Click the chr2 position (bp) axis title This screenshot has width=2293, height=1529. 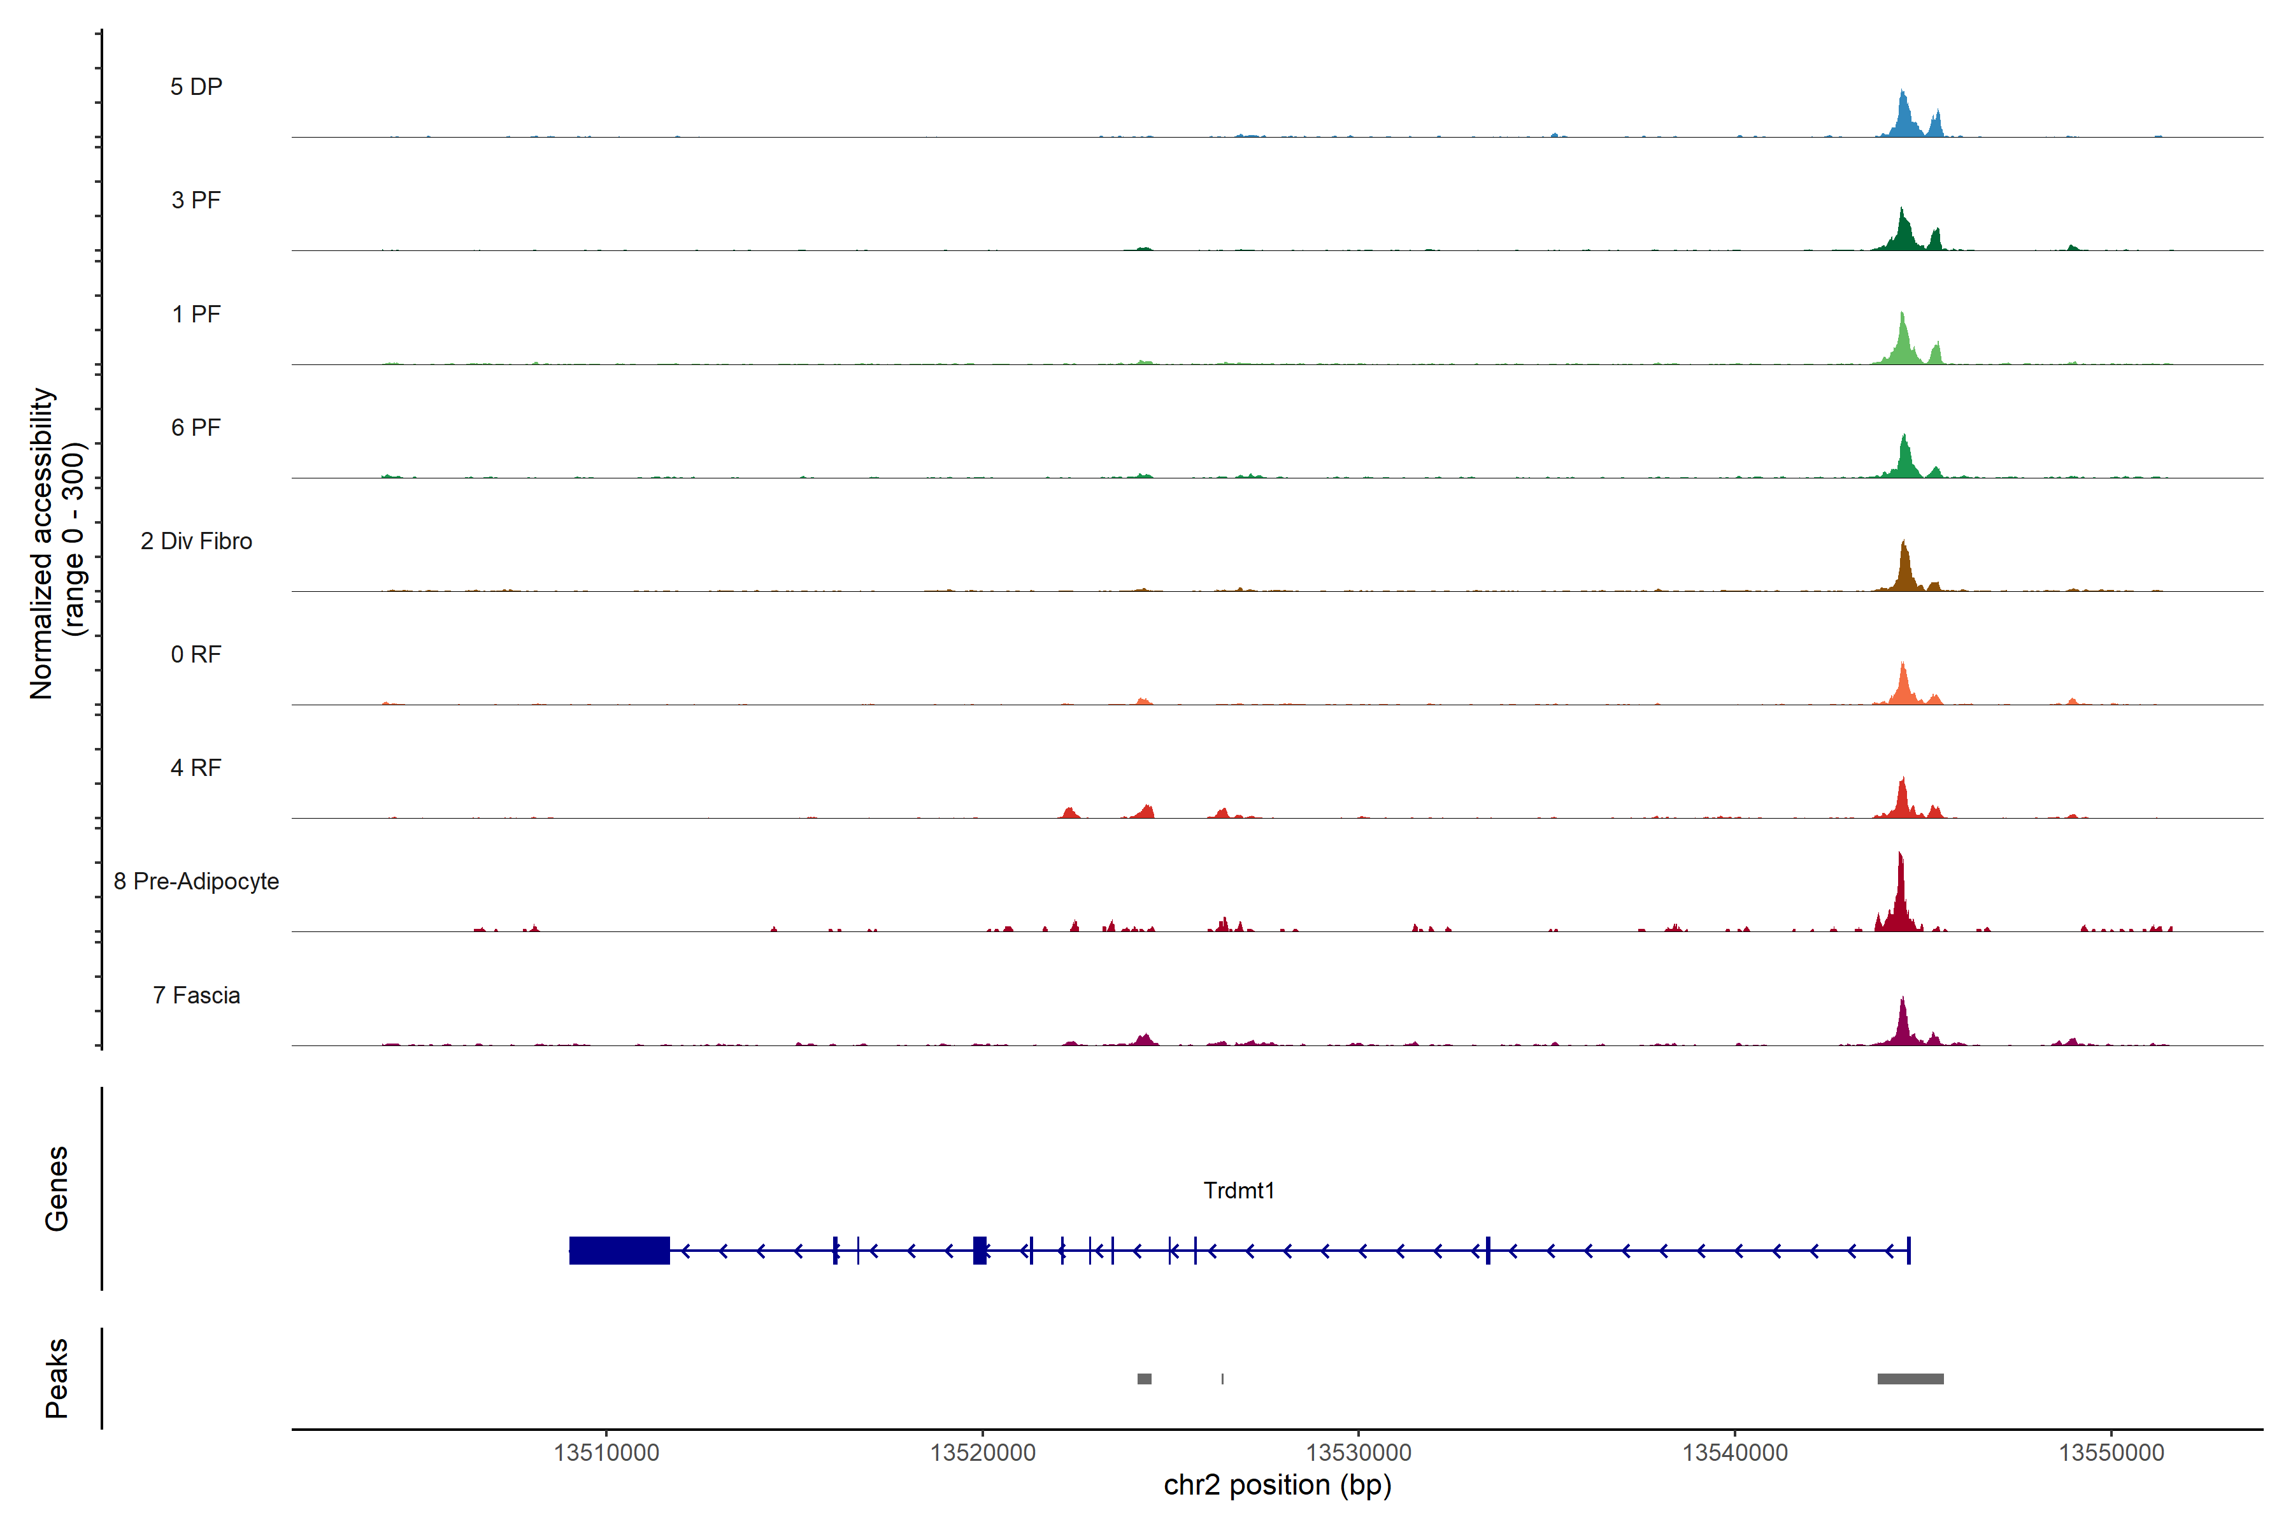[1277, 1485]
